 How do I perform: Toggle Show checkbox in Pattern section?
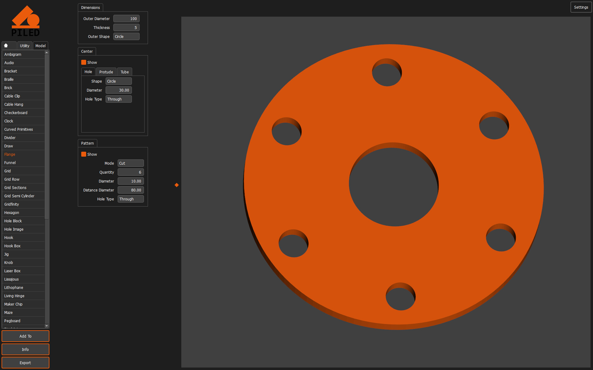click(84, 154)
